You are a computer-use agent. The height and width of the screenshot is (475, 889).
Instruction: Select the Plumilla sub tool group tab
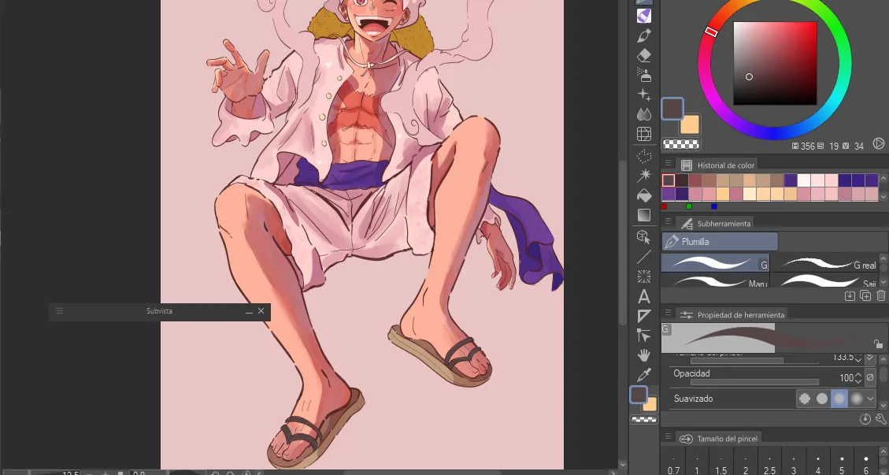(720, 242)
